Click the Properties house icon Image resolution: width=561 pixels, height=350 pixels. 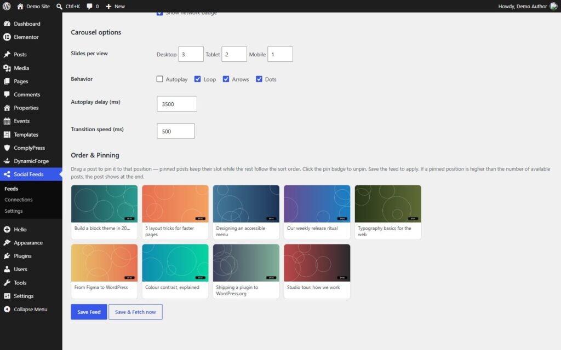[7, 108]
